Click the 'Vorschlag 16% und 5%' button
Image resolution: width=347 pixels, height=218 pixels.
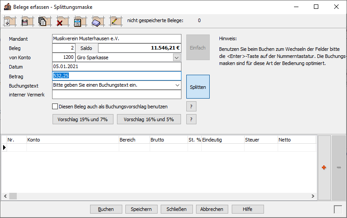point(149,119)
